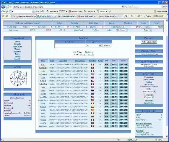
Task: Open the Style dropdown in the User Info panel
Action: pos(149,92)
